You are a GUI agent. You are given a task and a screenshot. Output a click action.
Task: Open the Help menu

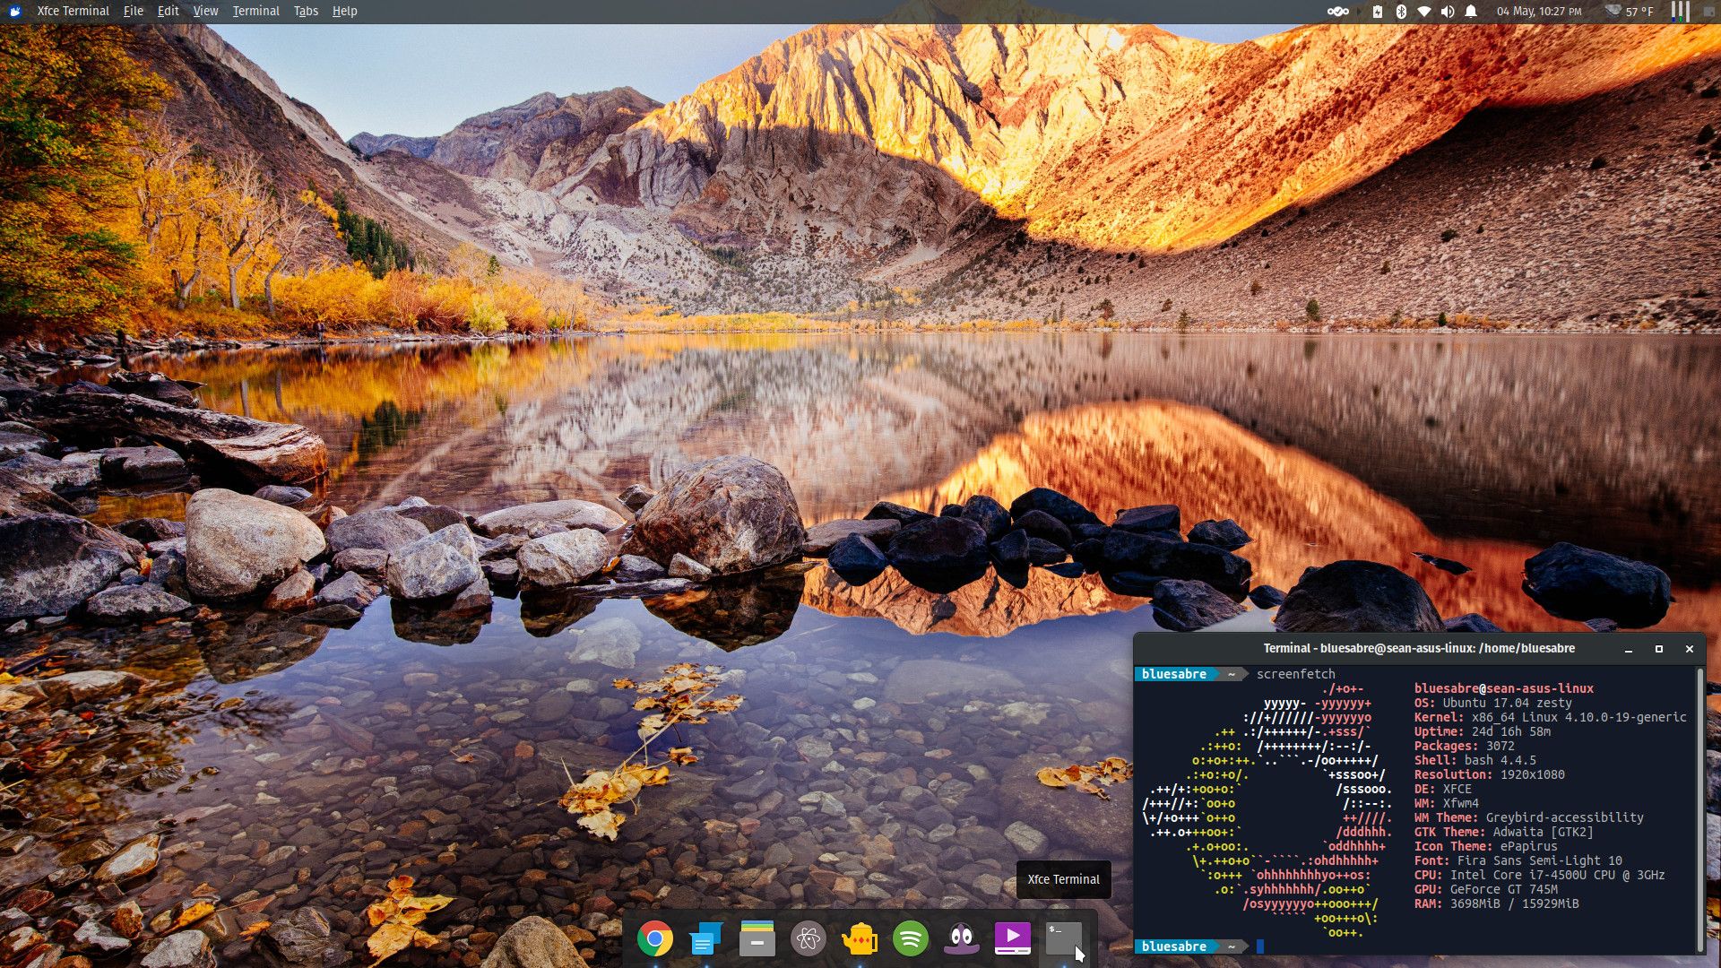click(x=344, y=12)
